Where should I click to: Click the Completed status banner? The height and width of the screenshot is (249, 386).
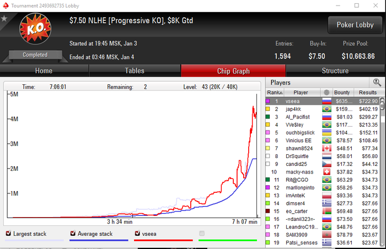tap(35, 55)
